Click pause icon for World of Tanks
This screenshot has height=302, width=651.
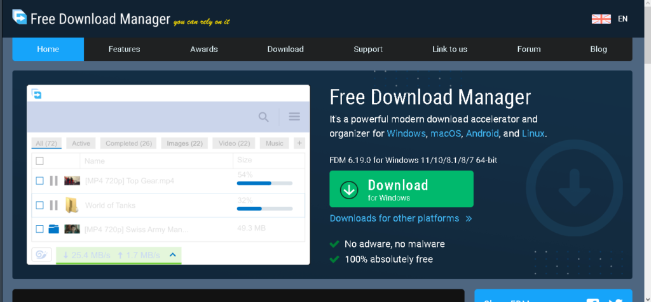(53, 205)
